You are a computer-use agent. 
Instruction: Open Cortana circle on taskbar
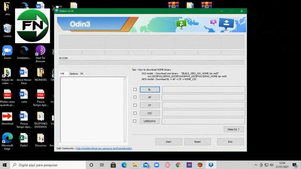[x=91, y=165]
